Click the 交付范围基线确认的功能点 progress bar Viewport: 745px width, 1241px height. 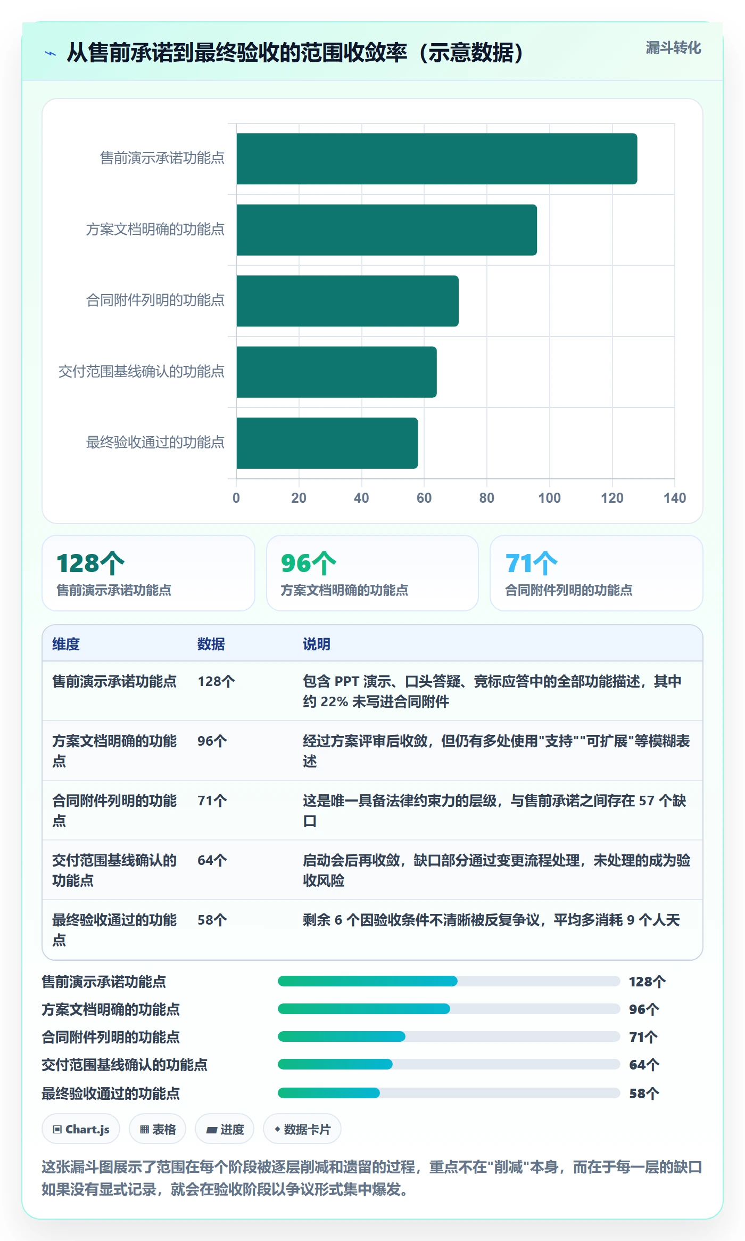coord(449,1064)
